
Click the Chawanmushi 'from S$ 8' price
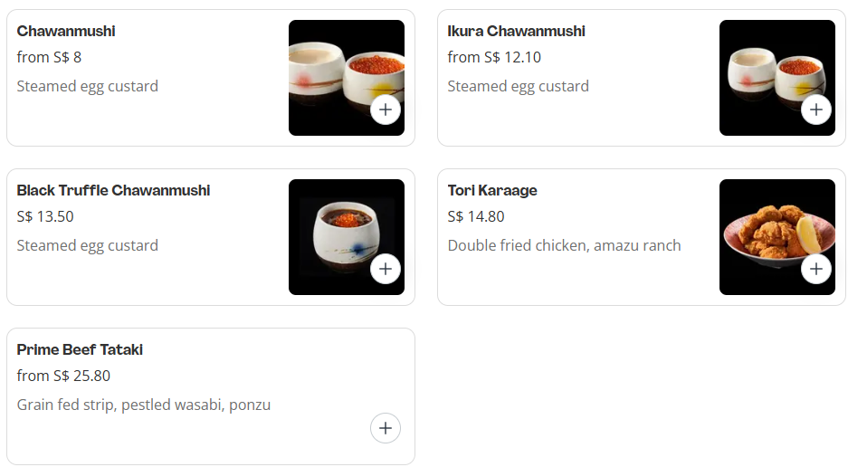pos(49,57)
